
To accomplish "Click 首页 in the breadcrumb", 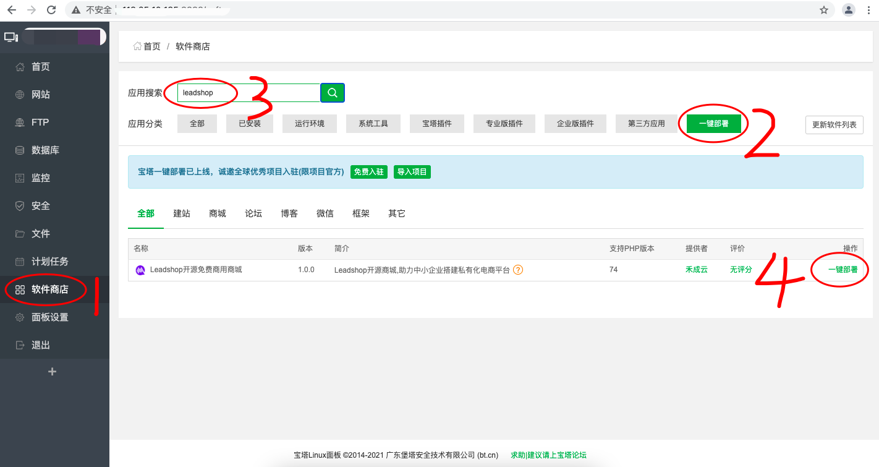I will (x=152, y=46).
